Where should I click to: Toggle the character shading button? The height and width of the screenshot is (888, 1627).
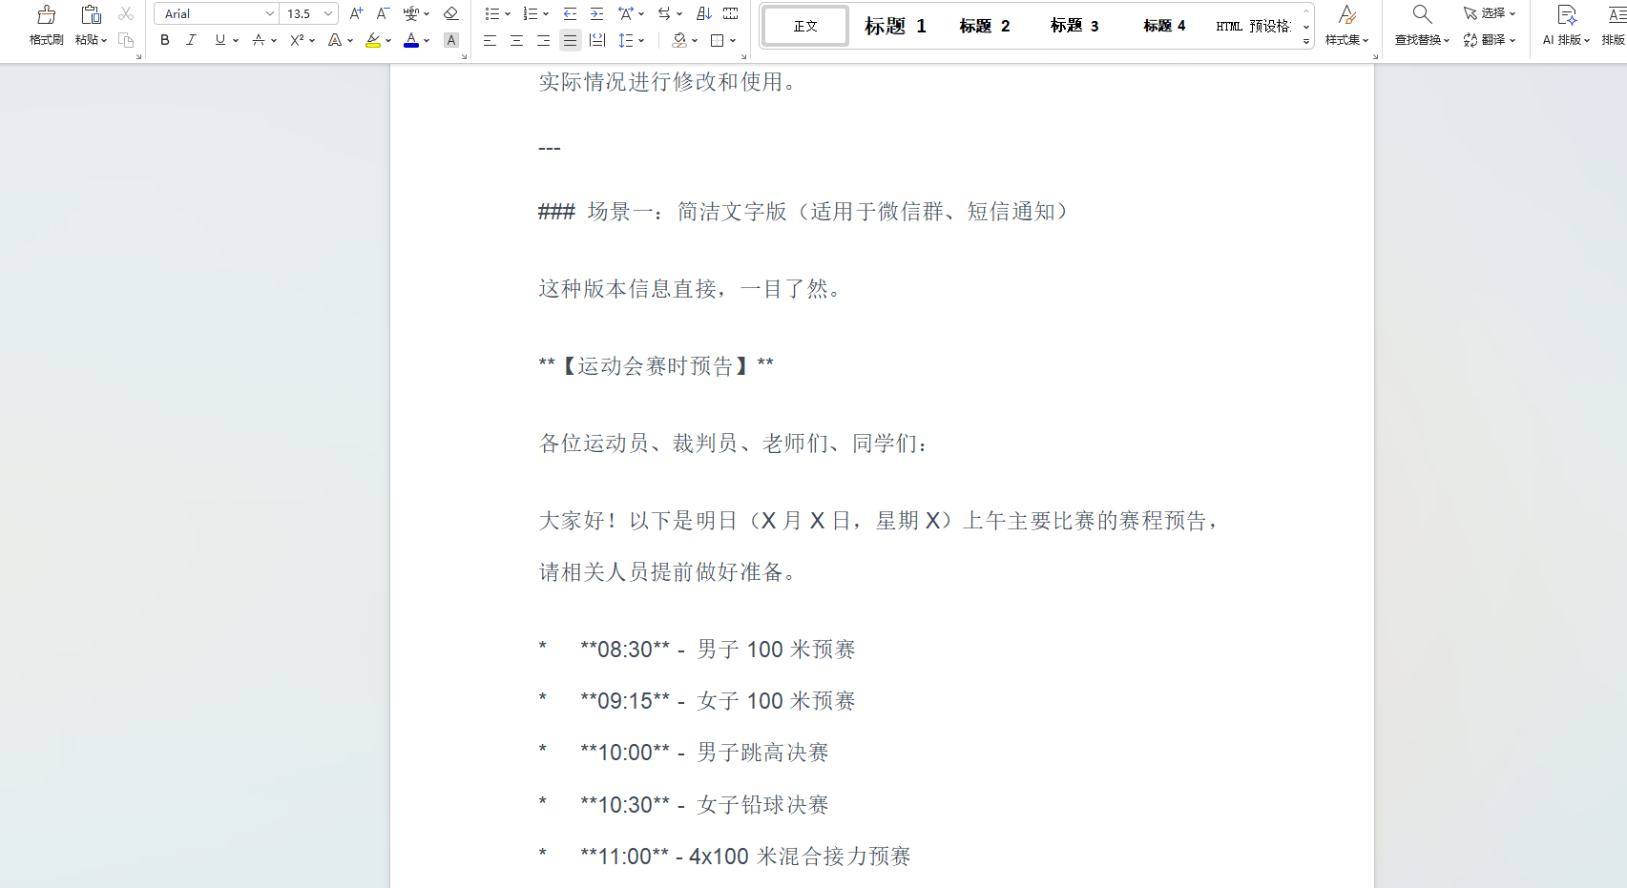(451, 40)
